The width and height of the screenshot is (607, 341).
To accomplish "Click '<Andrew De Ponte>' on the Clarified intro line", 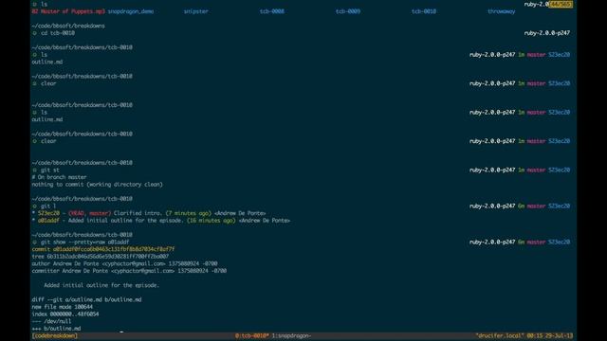I will (240, 213).
